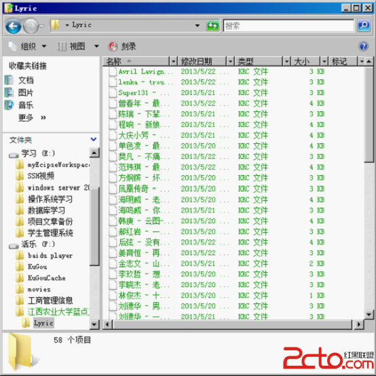Collapse the 文件夹 folders pane chevron

tap(93, 139)
